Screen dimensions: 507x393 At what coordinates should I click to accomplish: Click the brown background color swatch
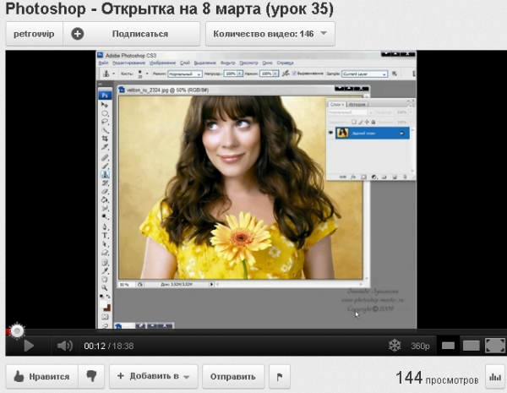point(107,308)
